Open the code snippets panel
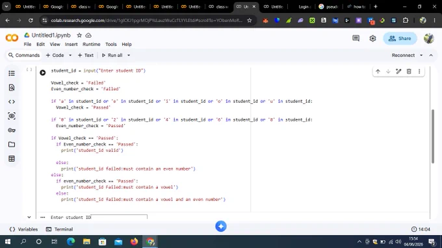 click(12, 102)
